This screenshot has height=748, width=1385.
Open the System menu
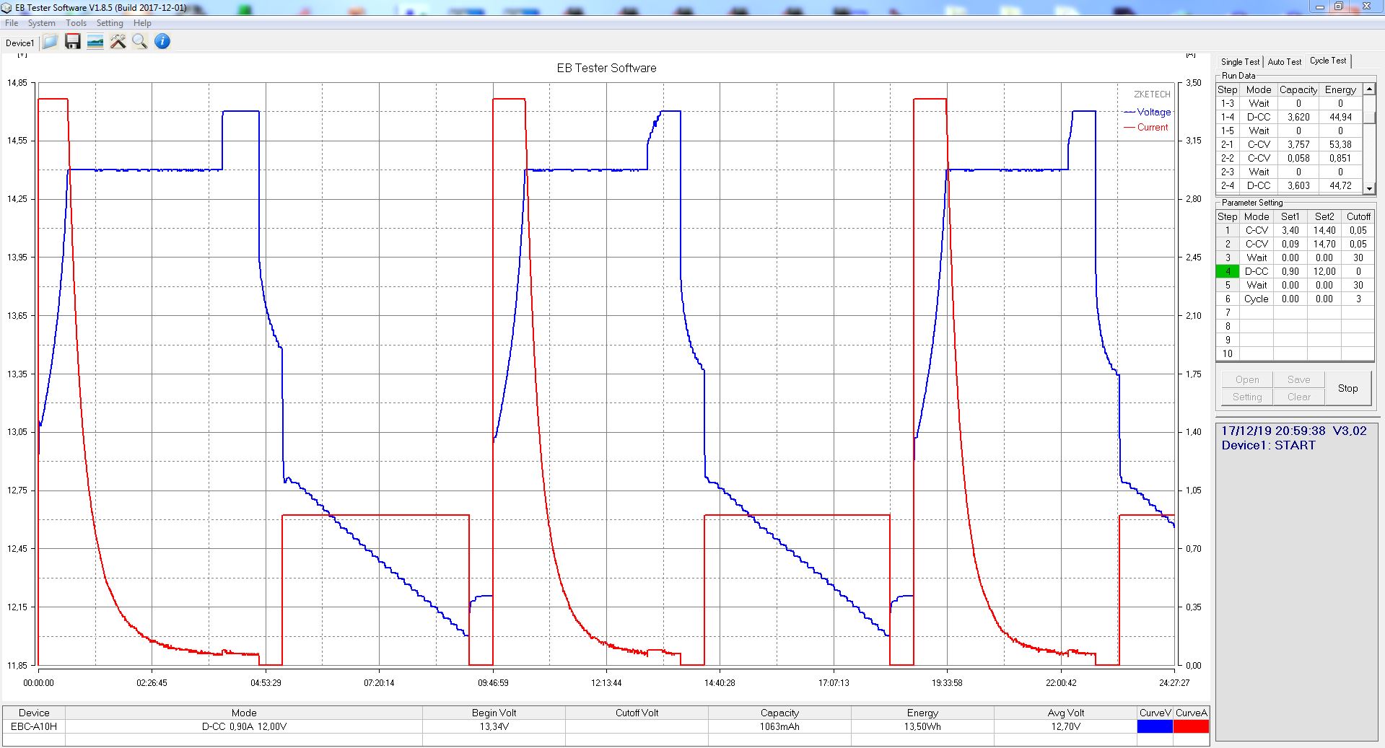41,23
